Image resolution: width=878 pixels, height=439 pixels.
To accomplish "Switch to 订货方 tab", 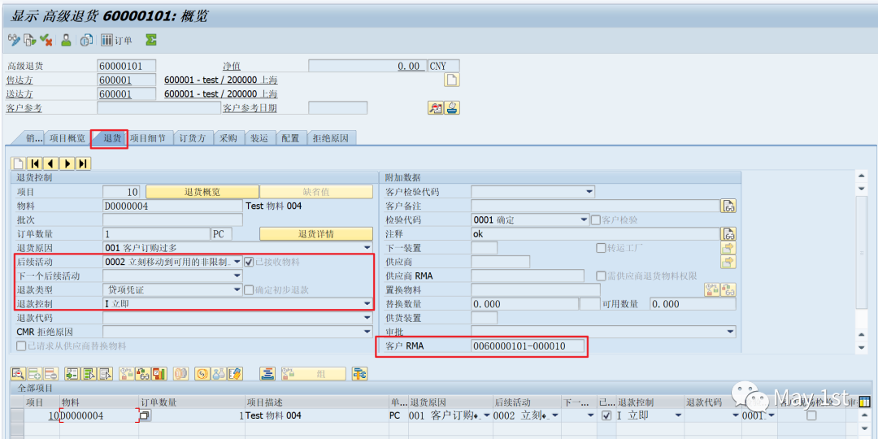I will pos(193,138).
